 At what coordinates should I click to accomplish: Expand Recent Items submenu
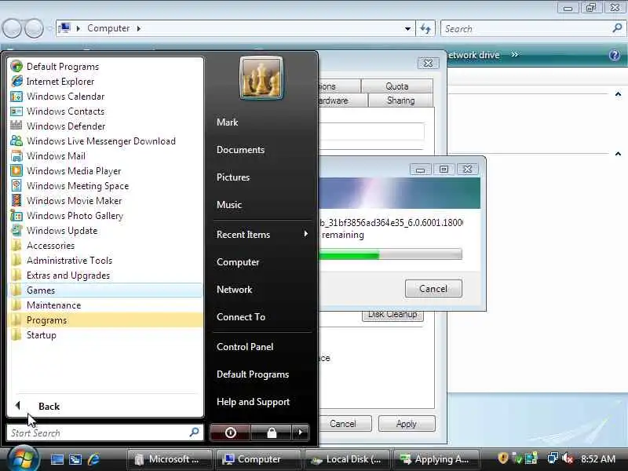click(x=263, y=234)
